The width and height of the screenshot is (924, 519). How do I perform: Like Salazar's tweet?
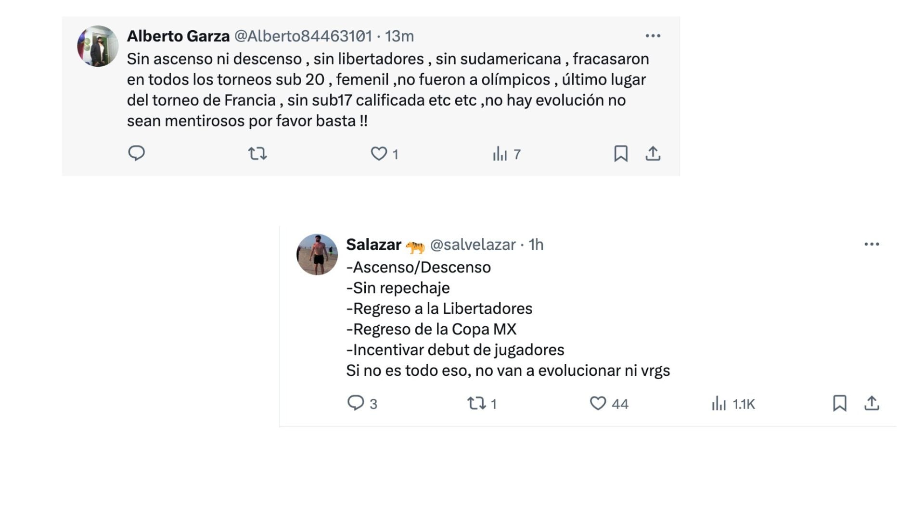click(x=598, y=404)
